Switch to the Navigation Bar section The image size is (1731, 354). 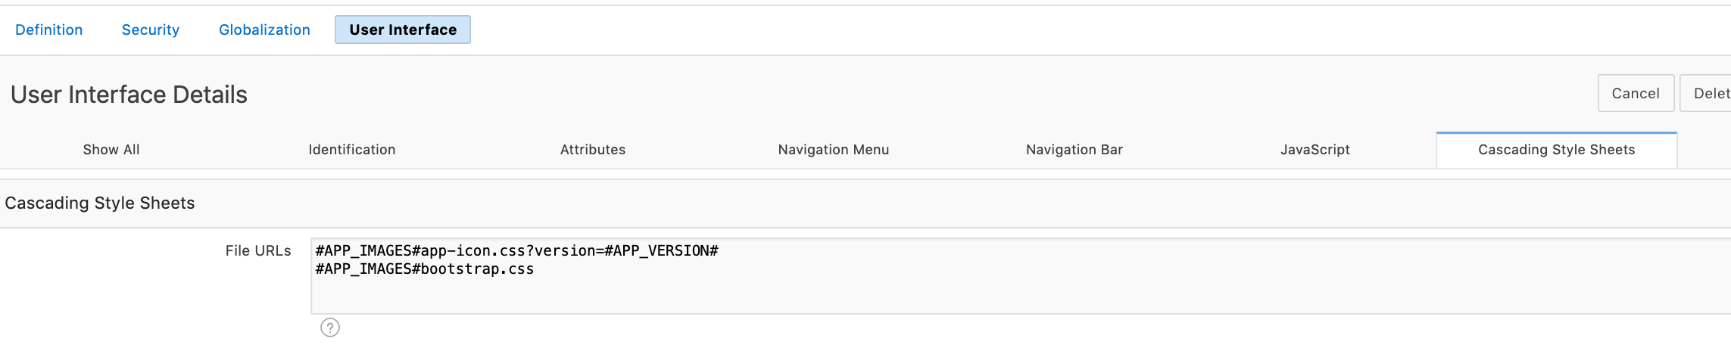1074,150
